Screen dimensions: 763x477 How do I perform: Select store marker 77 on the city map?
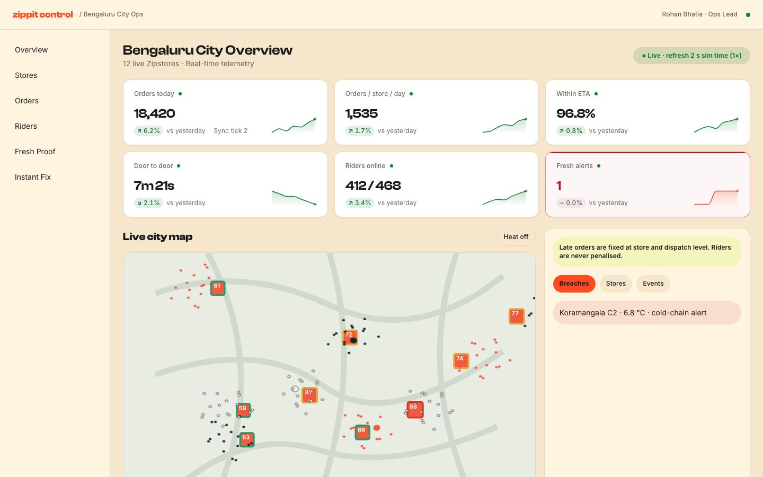(517, 316)
